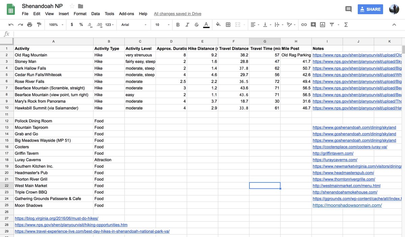Open the luraycaverns.com link
This screenshot has height=237, width=405.
pos(335,160)
